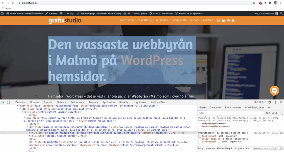Show more Styles pane tabs chevron
This screenshot has height=152, width=284.
click(x=269, y=107)
